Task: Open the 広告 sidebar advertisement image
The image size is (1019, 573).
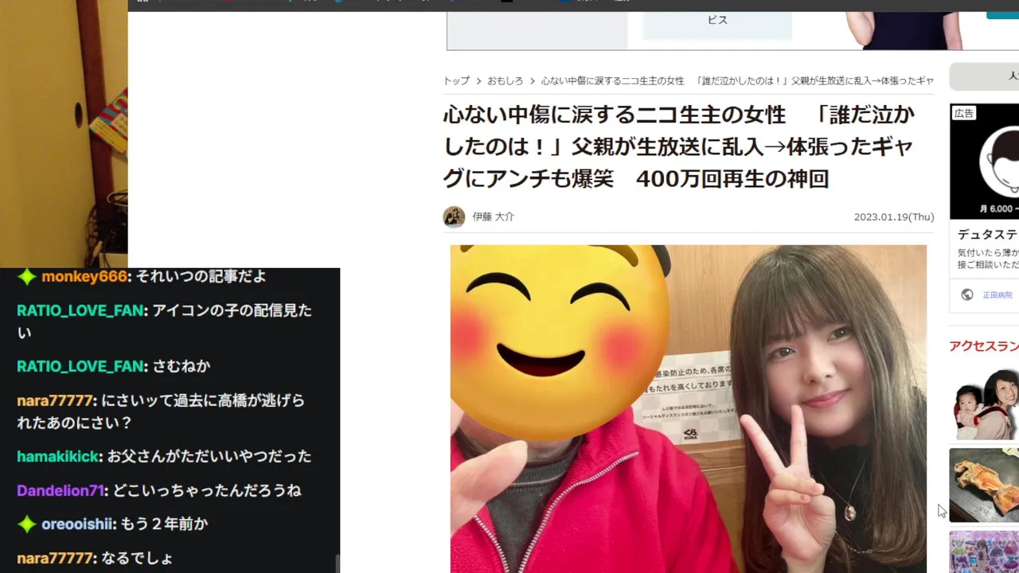Action: pyautogui.click(x=985, y=162)
